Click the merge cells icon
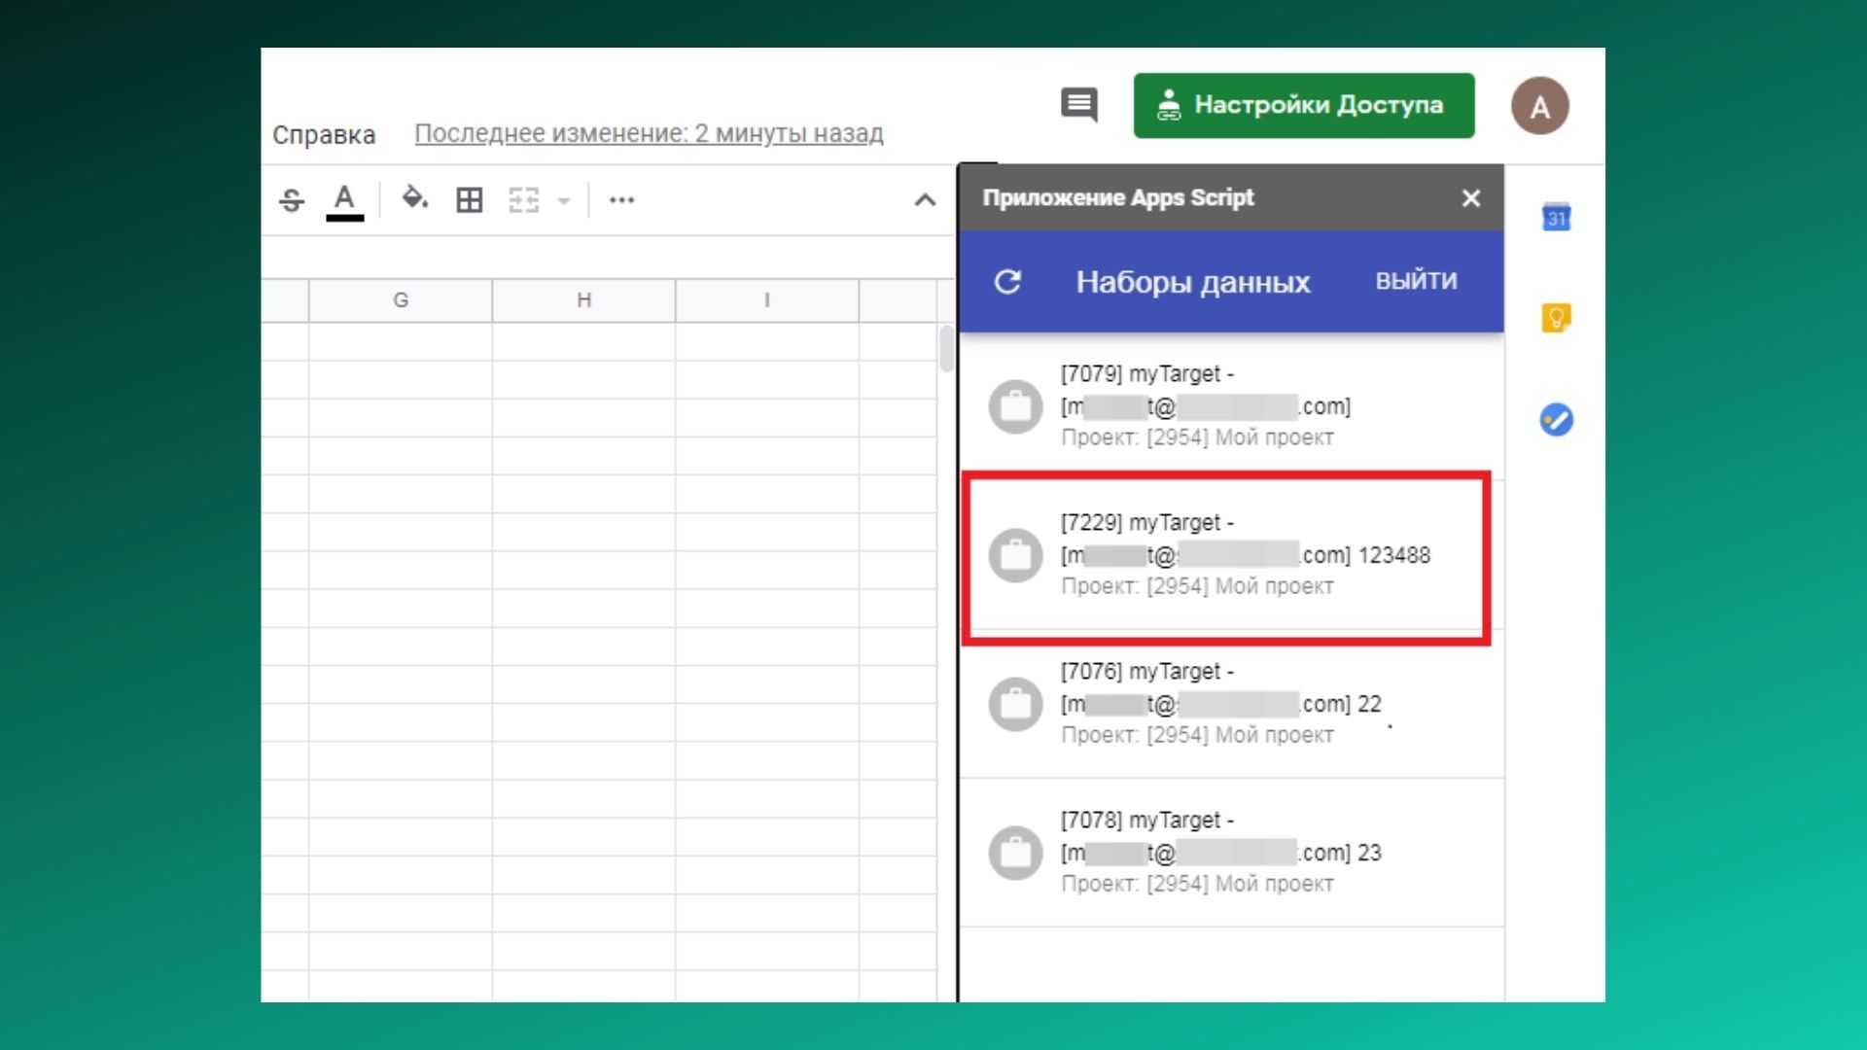This screenshot has width=1867, height=1050. click(x=524, y=200)
